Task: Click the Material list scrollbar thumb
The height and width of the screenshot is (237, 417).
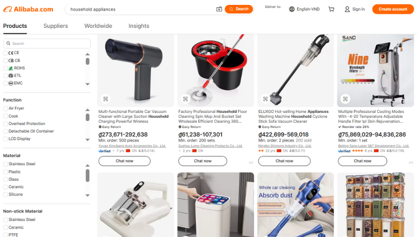Action: 87,175
